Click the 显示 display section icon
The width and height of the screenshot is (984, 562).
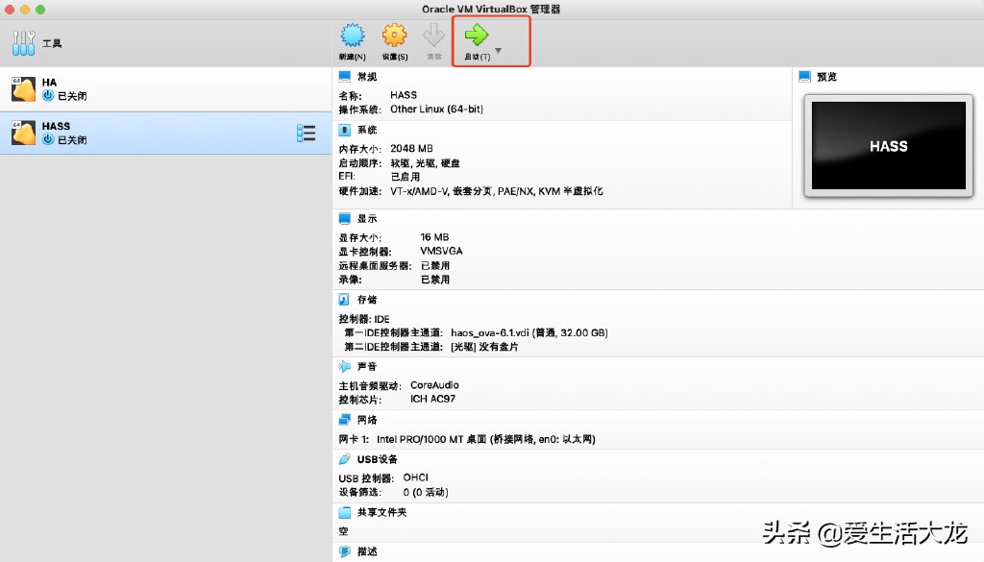click(x=345, y=218)
